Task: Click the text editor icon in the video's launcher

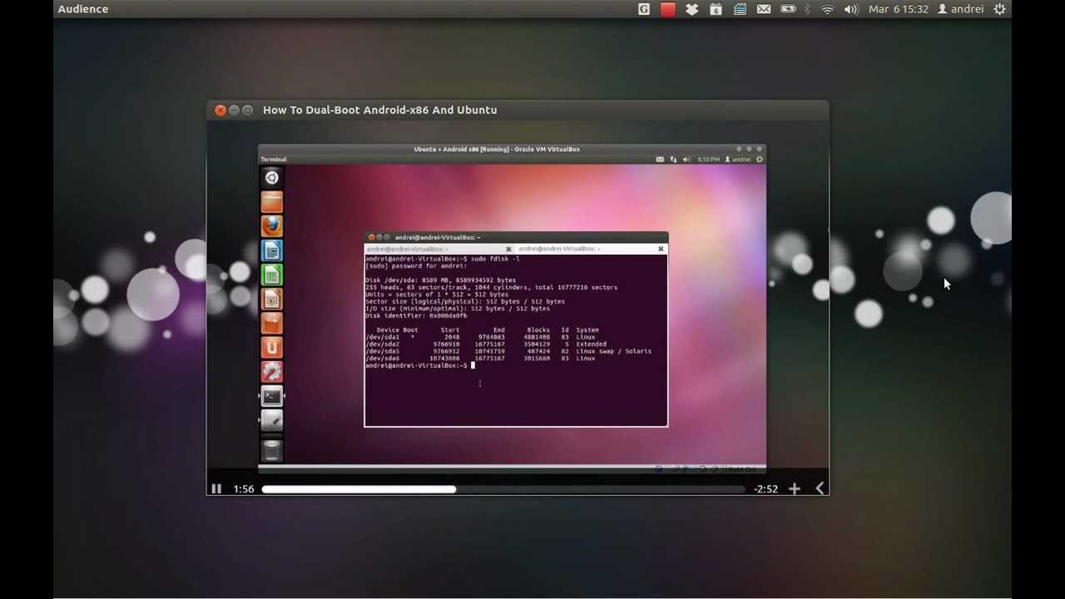Action: pyautogui.click(x=272, y=420)
